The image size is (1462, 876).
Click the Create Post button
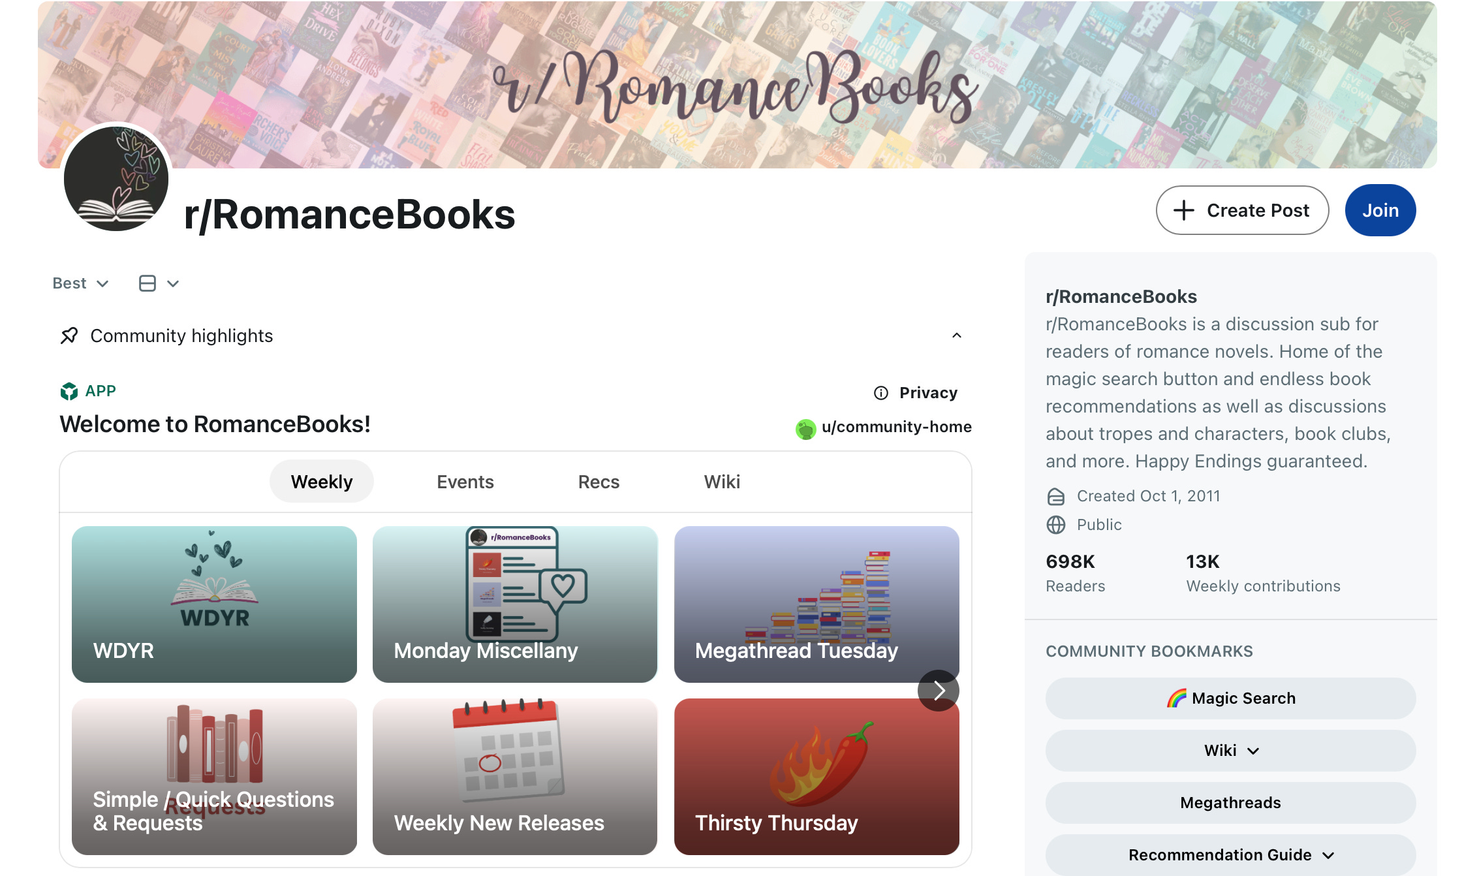(x=1242, y=210)
